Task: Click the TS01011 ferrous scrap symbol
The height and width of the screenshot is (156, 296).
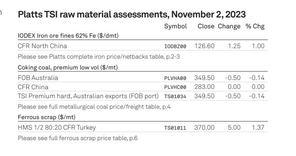Action: (175, 128)
